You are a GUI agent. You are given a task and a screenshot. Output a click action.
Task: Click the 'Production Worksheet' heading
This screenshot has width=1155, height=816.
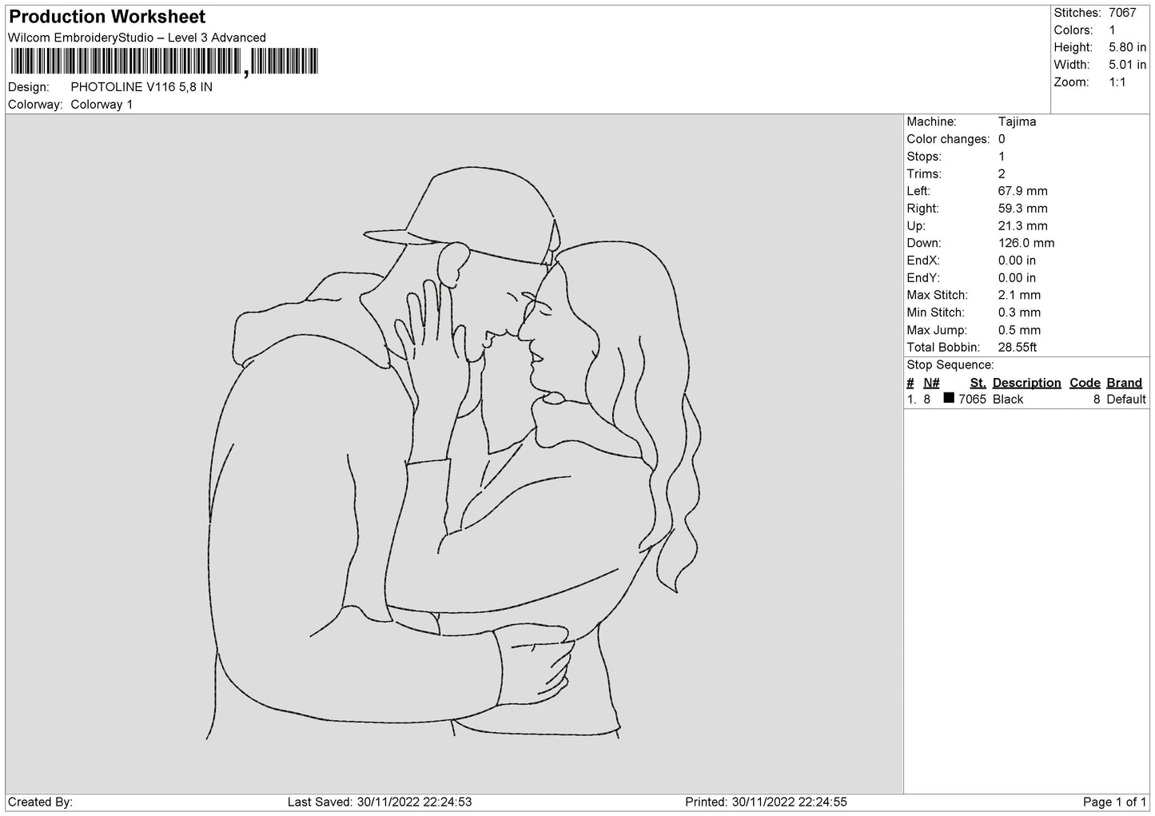click(x=107, y=16)
